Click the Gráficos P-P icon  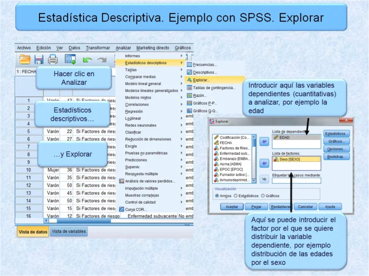[189, 103]
